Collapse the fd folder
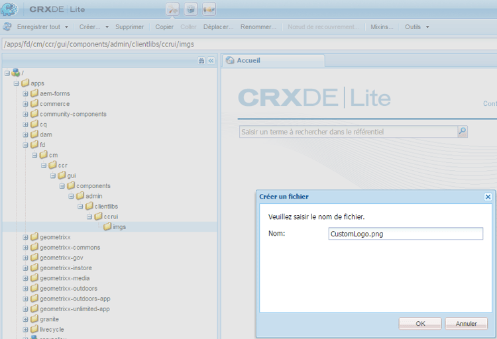This screenshot has width=497, height=339. pos(25,145)
